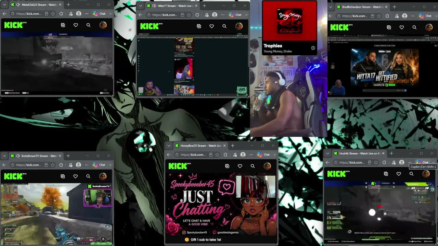
Task: Open Kick browse icon in Hosh4k window
Action: pos(386,174)
